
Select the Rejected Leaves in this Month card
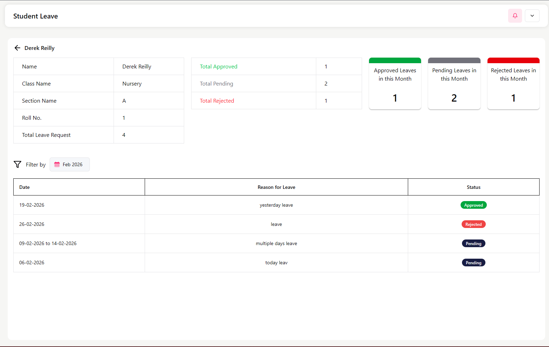click(513, 84)
